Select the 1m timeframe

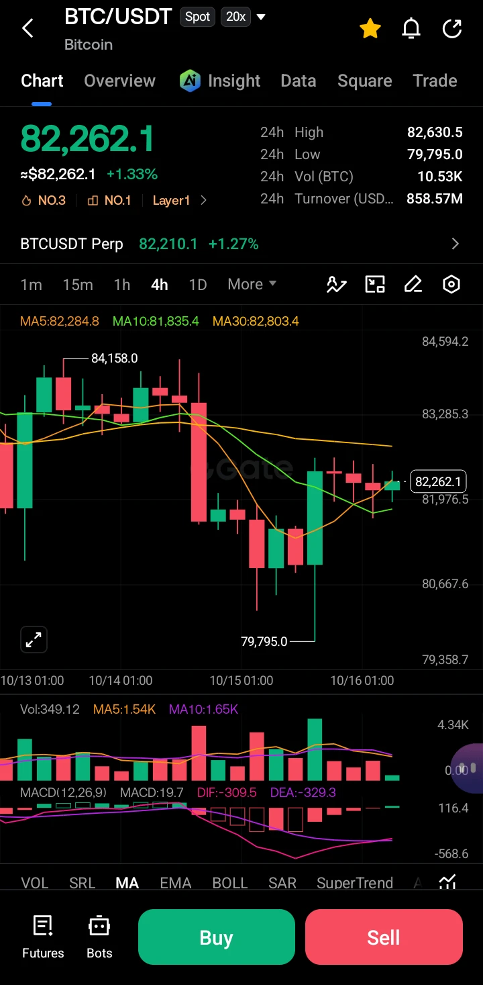coord(31,284)
